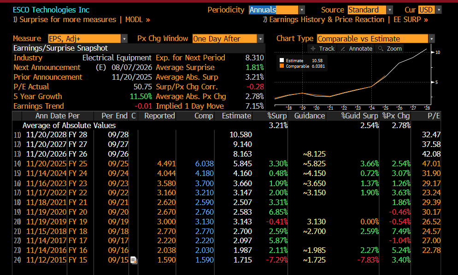
Task: Open the Periodicity dropdown arrow
Action: [302, 10]
